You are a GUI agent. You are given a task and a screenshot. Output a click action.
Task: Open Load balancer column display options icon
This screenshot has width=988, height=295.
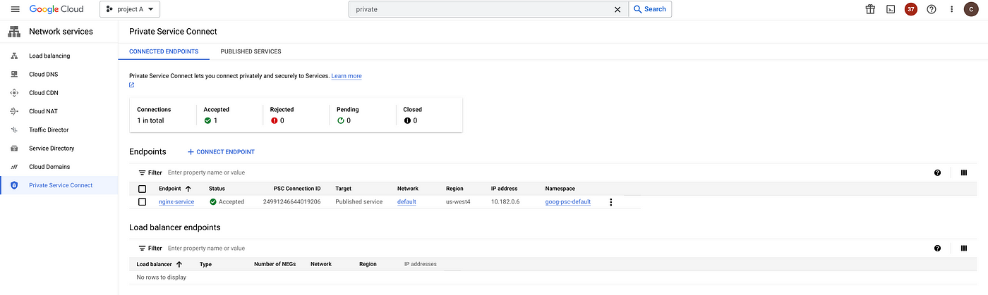point(964,249)
